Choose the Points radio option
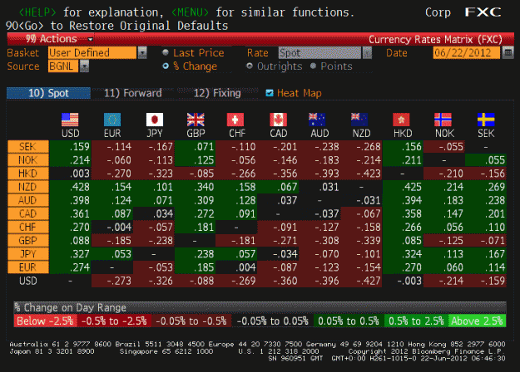The width and height of the screenshot is (520, 372). (x=313, y=66)
